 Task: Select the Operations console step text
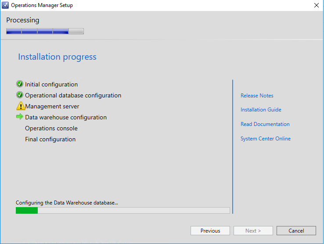pyautogui.click(x=51, y=128)
